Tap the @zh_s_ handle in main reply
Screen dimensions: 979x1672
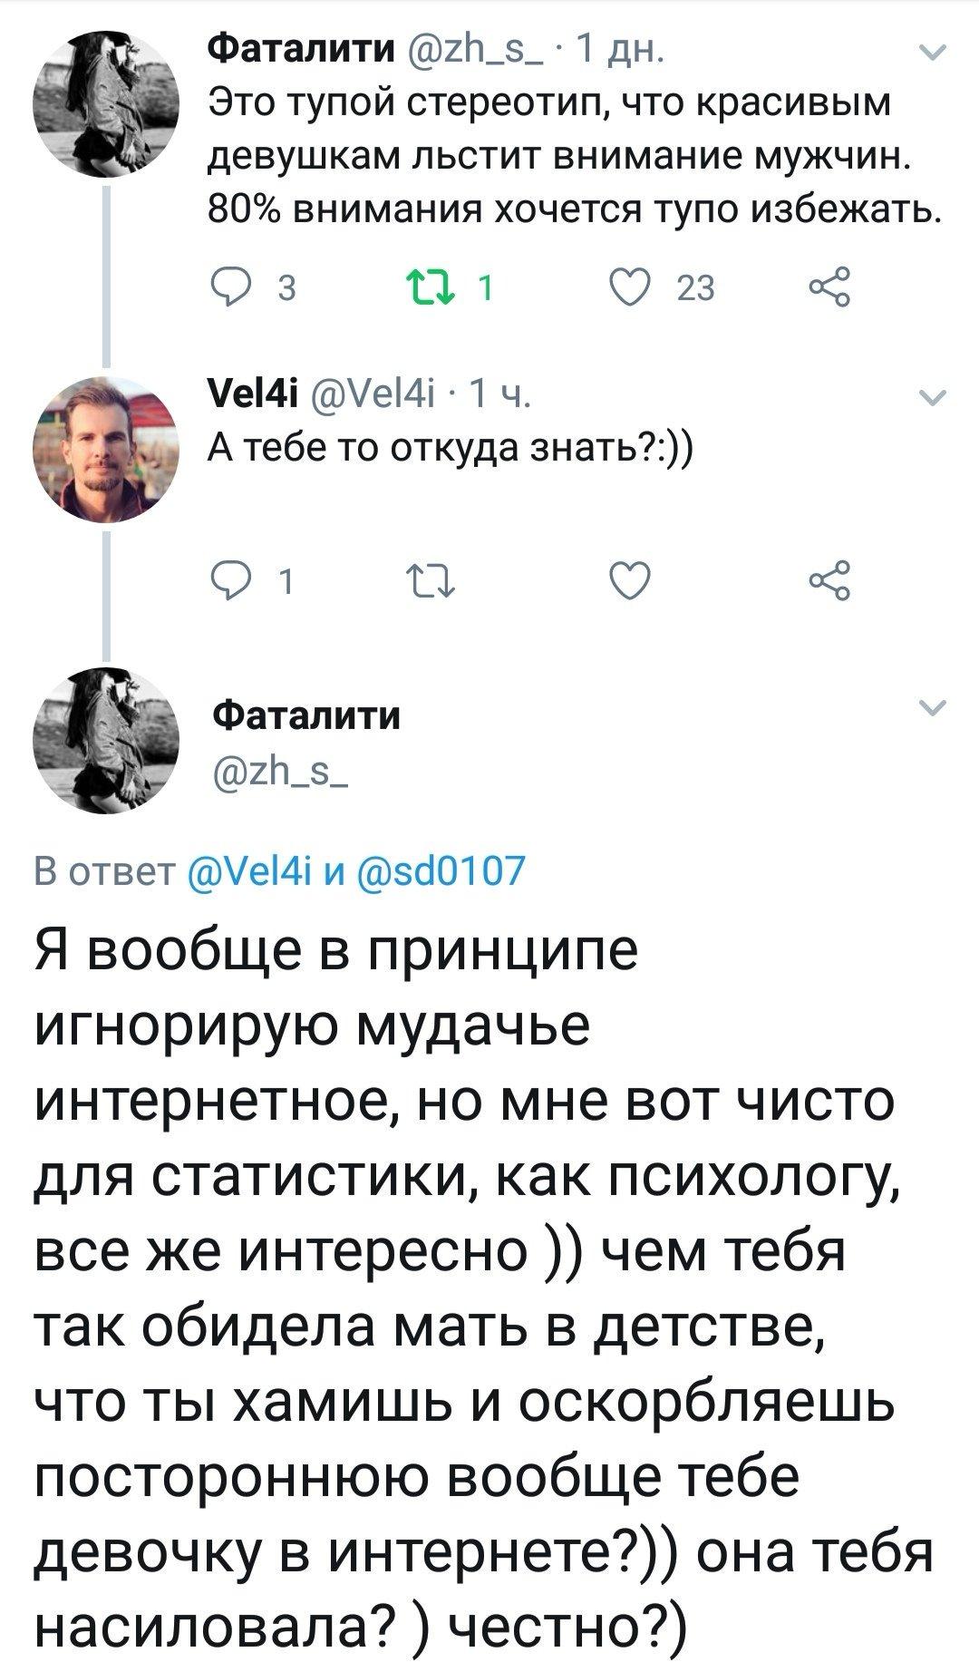click(276, 775)
